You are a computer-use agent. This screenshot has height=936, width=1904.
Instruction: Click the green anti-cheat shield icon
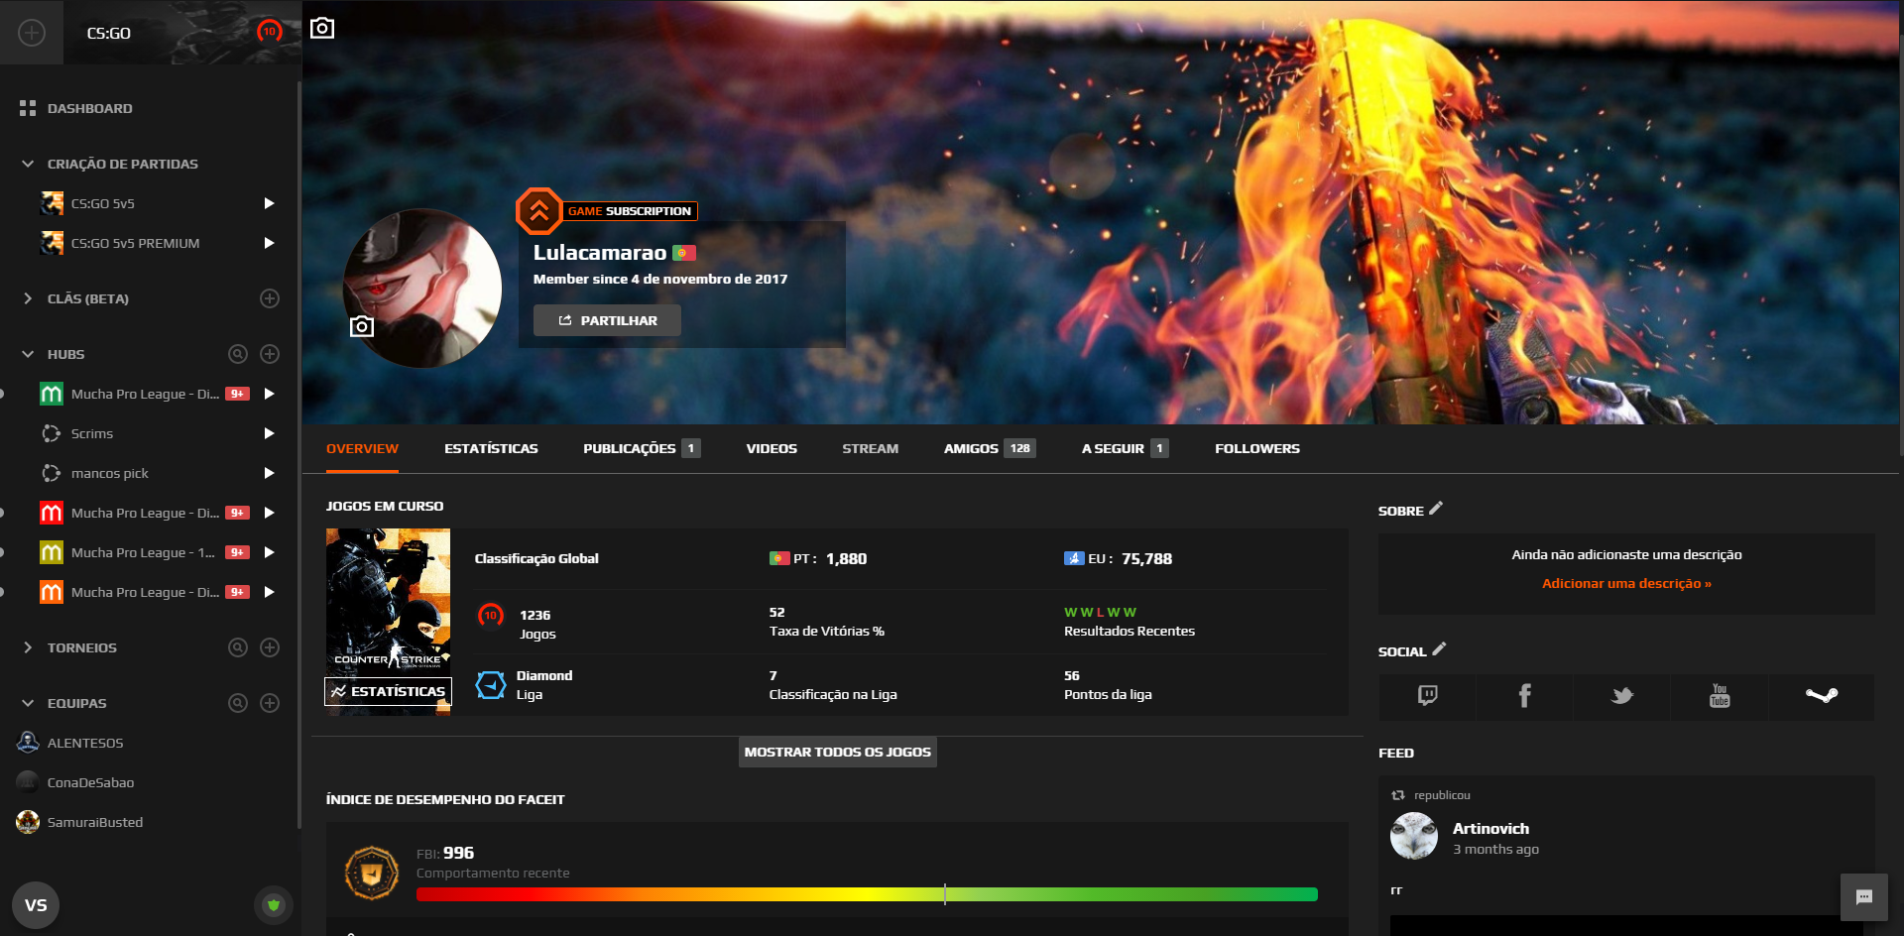(274, 904)
